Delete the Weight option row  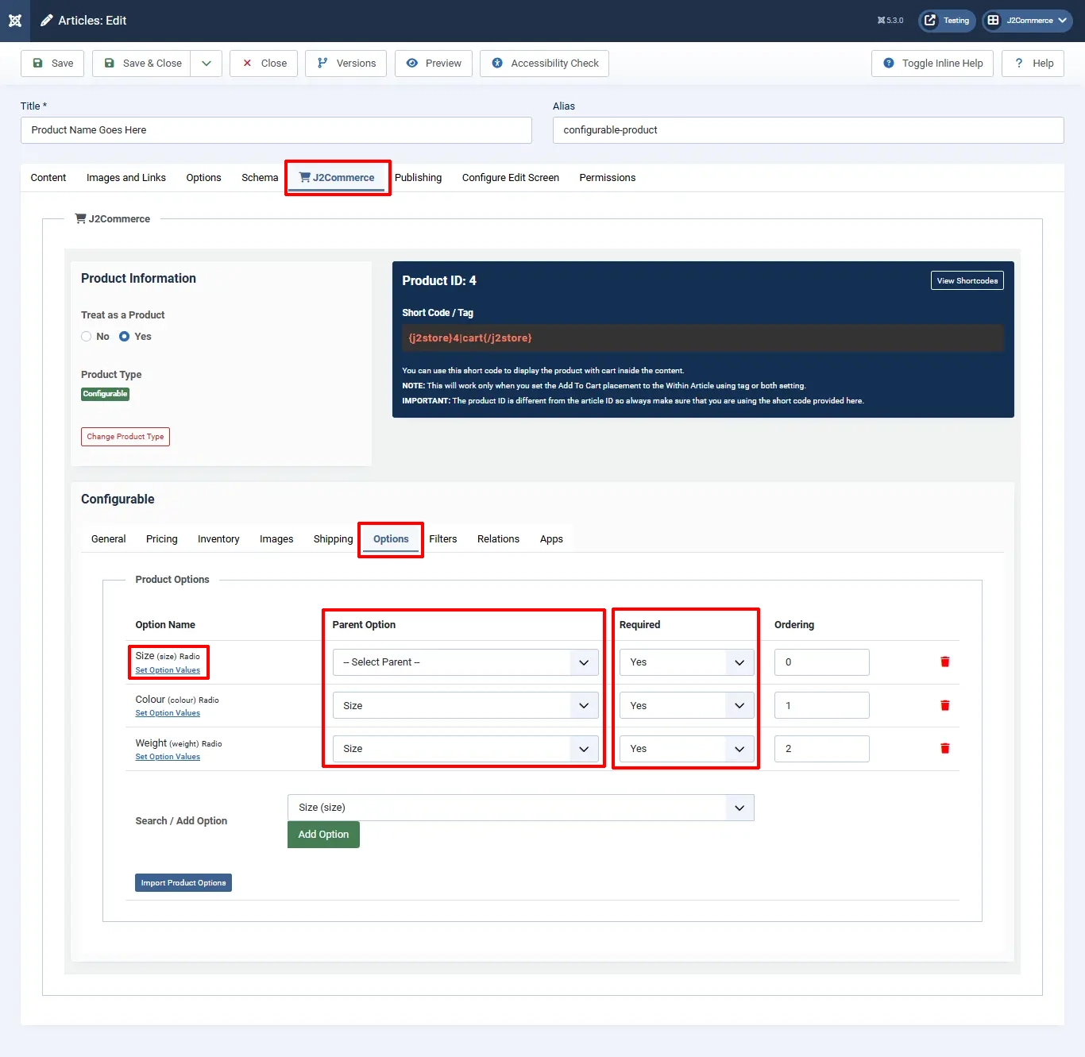(945, 748)
